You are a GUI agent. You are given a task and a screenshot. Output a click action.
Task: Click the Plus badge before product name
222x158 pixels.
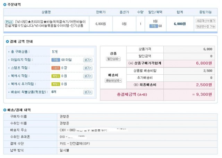(x=9, y=22)
